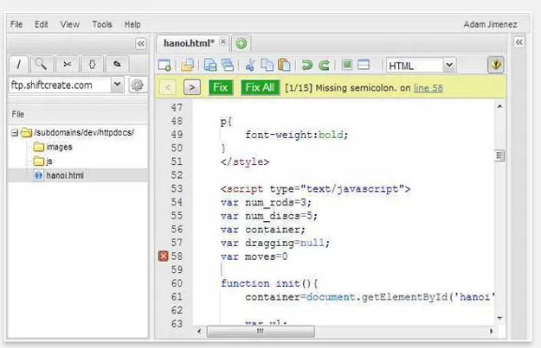Click the Fix All button
The width and height of the screenshot is (541, 348).
260,87
